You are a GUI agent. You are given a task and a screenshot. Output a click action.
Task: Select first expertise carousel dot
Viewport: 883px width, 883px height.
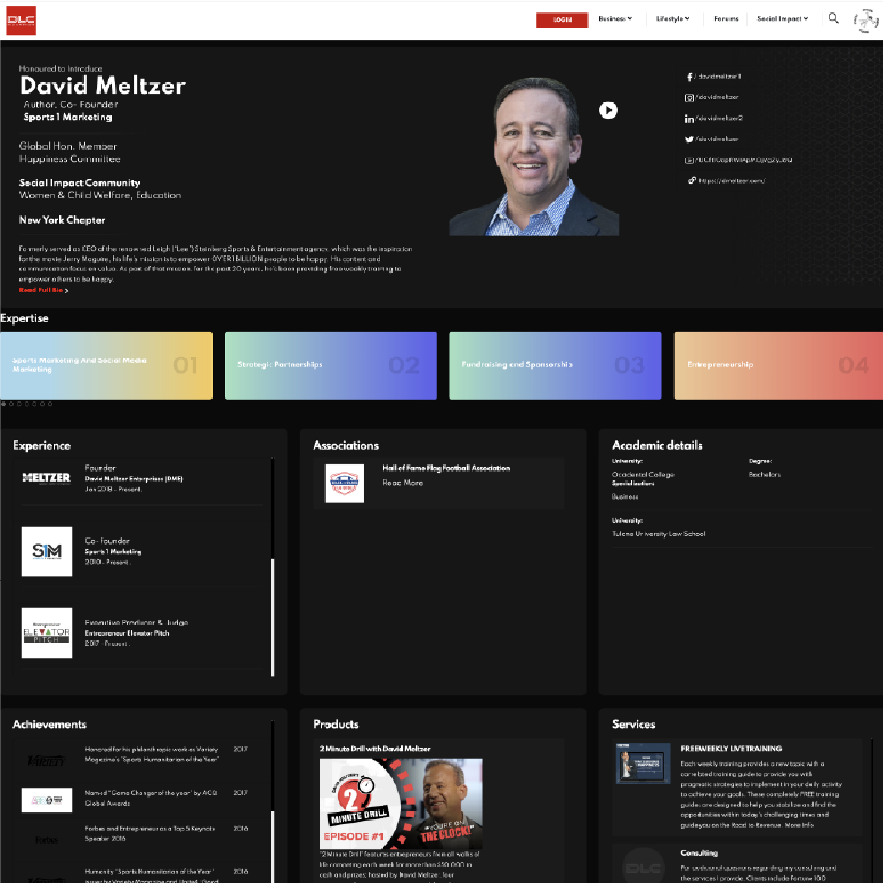[x=4, y=404]
